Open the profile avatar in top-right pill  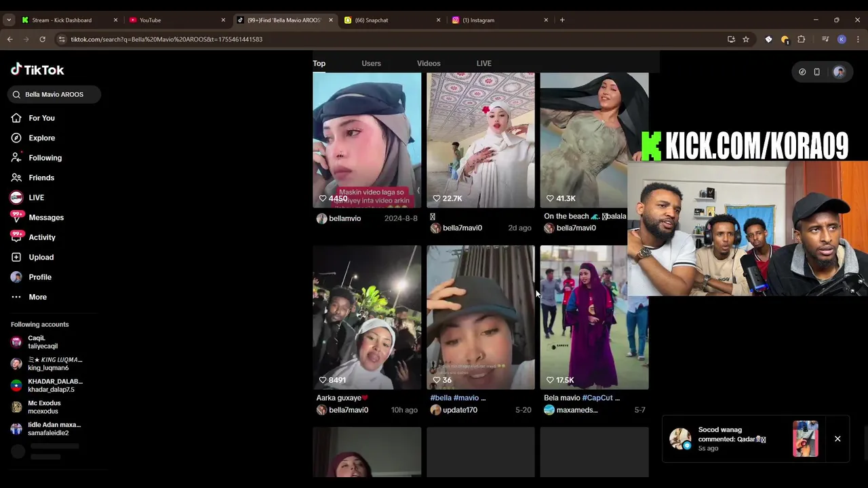pyautogui.click(x=839, y=72)
